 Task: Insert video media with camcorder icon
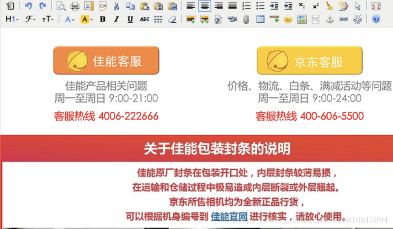[x=232, y=19]
